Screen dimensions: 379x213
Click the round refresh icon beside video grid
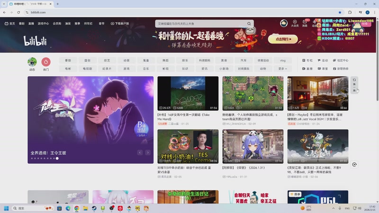click(354, 164)
